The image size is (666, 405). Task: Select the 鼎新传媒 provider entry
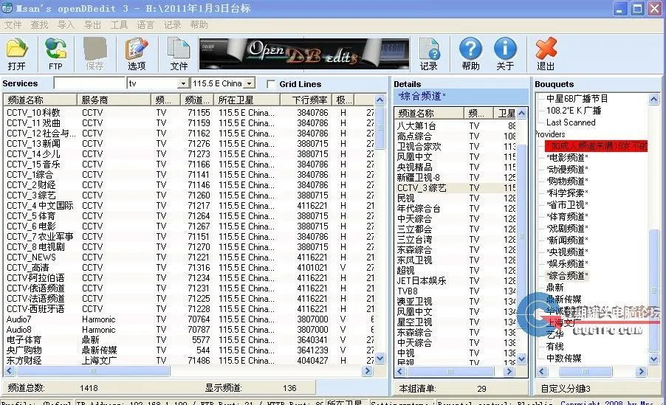(563, 300)
